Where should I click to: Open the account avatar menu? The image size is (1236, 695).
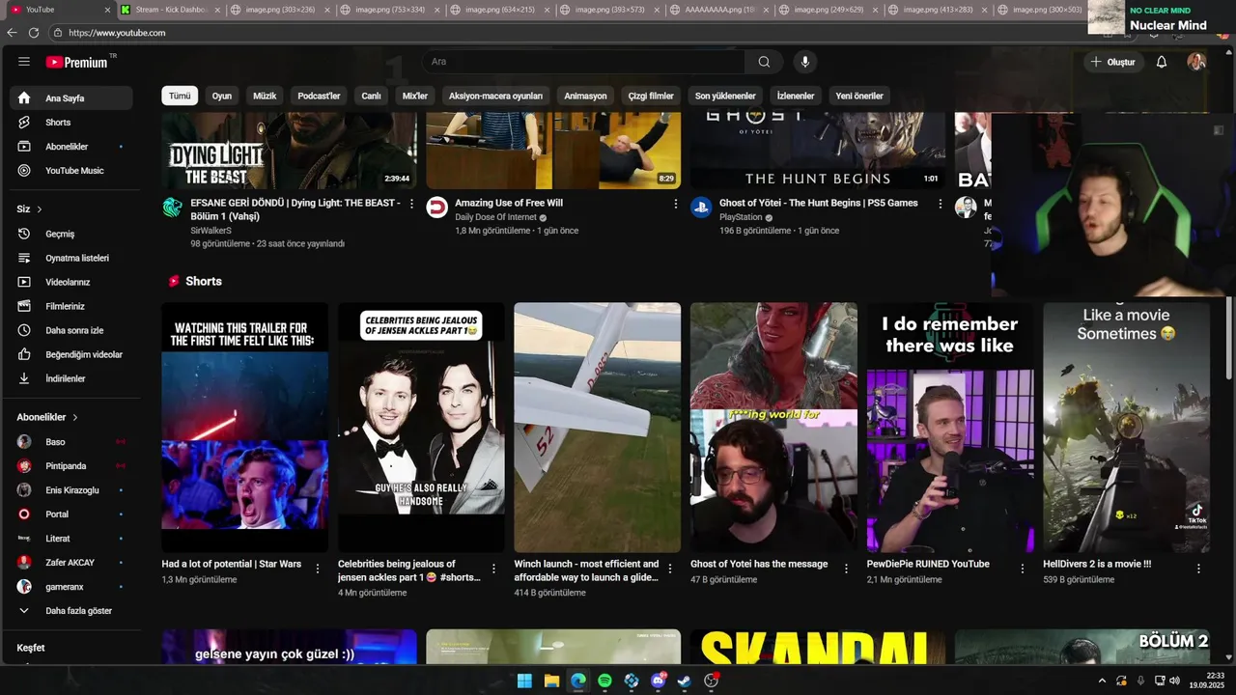pyautogui.click(x=1196, y=62)
